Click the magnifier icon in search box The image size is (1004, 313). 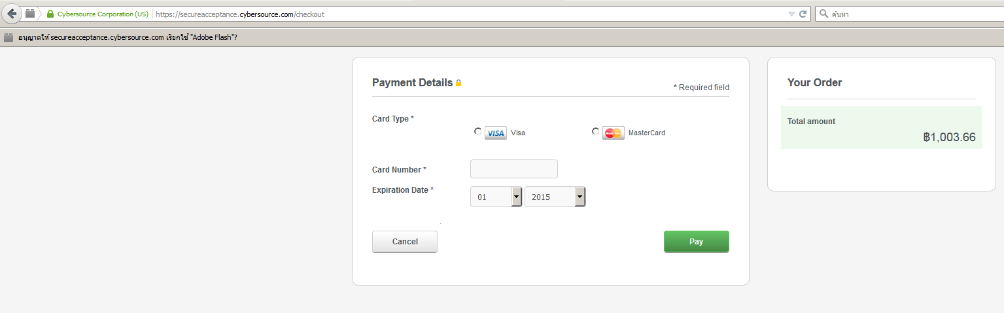click(x=823, y=14)
